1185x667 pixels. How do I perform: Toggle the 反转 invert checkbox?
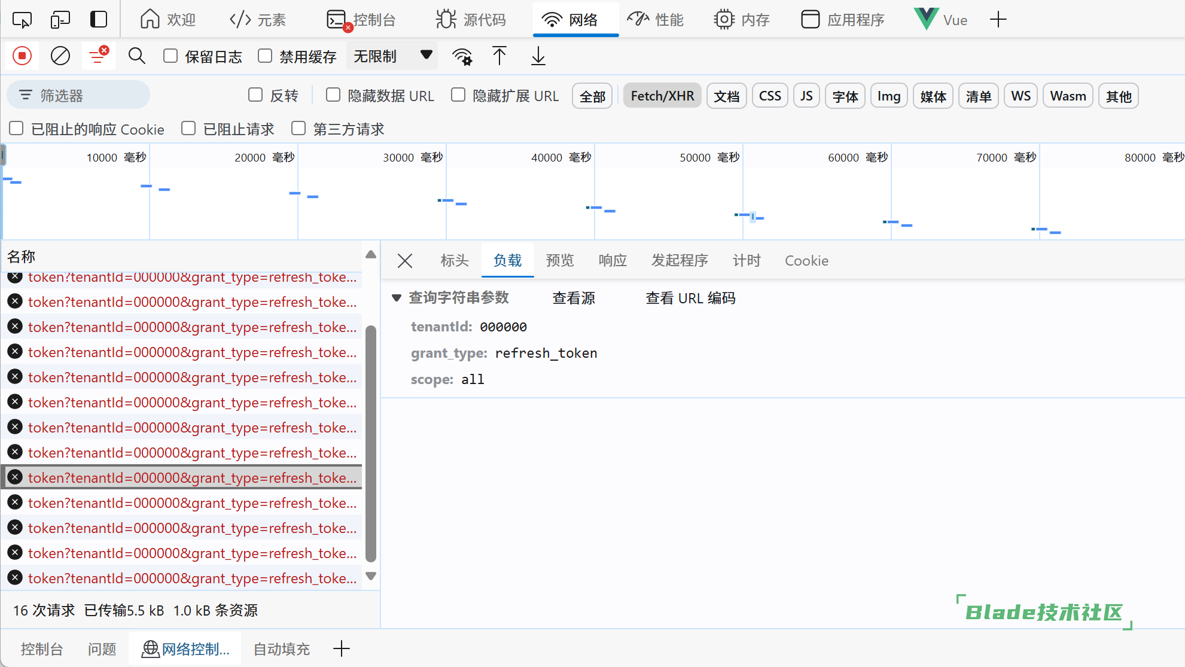[x=255, y=95]
